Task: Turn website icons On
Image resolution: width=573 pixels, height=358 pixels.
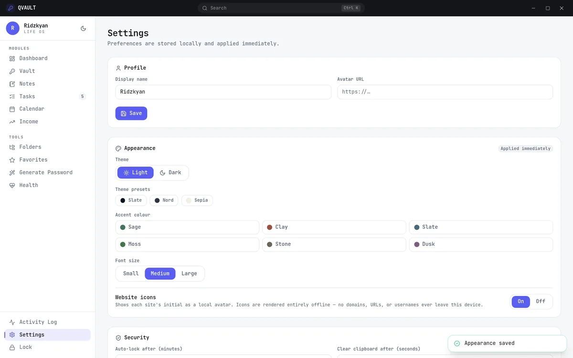Action: click(521, 301)
